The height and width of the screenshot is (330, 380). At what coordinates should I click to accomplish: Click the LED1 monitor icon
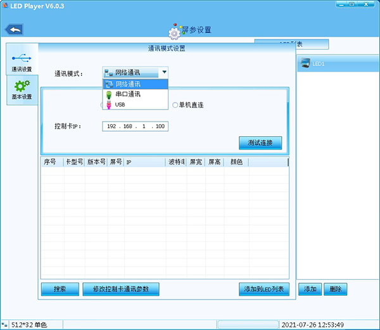point(303,63)
